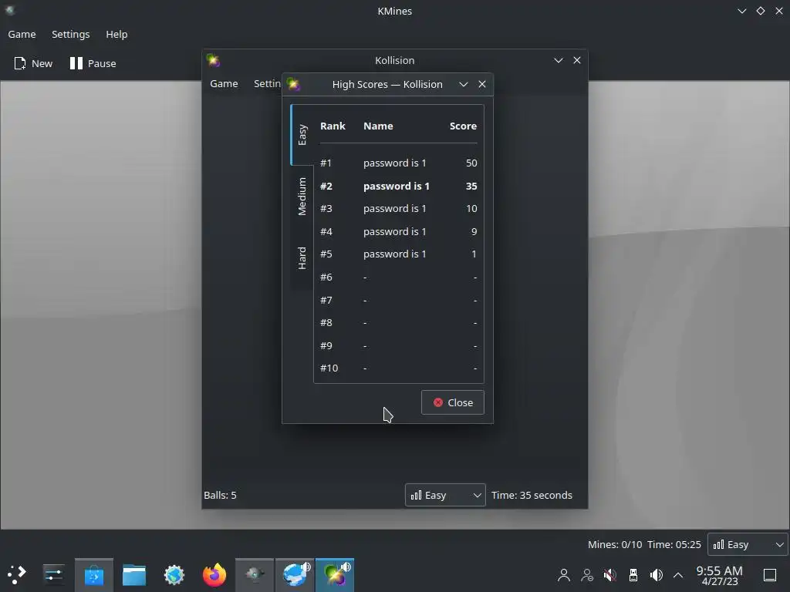Launch Firefox from the taskbar
The width and height of the screenshot is (790, 592).
[x=214, y=575]
